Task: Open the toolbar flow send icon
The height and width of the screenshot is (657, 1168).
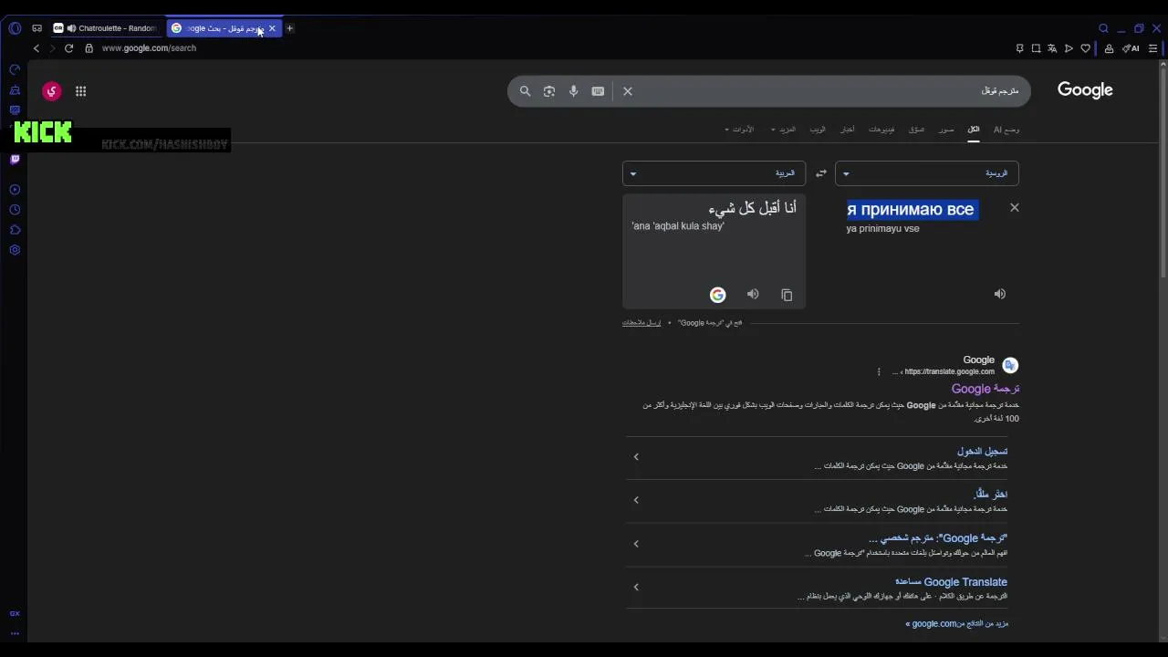Action: coord(1069,48)
